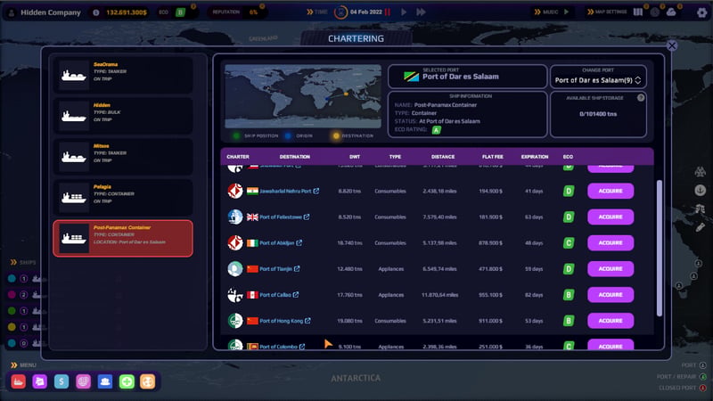This screenshot has height=401, width=713.
Task: Click the map layers icon in top bar
Action: pos(638,12)
